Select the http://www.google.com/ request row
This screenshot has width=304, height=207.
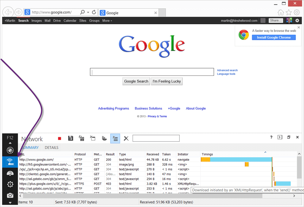click(x=158, y=160)
